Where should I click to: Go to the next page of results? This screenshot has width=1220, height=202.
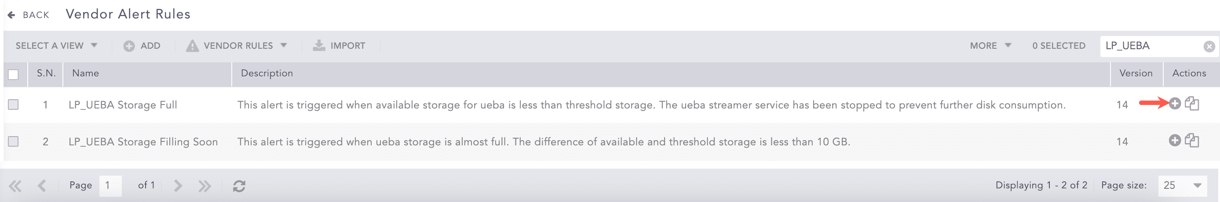(178, 185)
